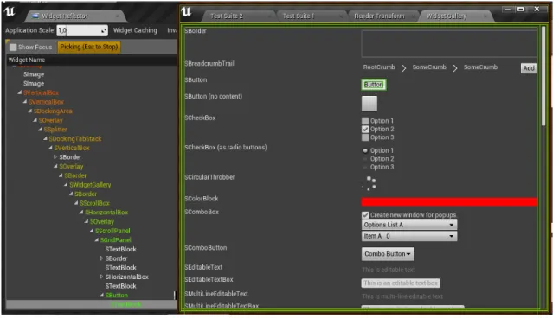Select radio button Option 3
Viewport: 559px width, 318px height.
coord(365,168)
